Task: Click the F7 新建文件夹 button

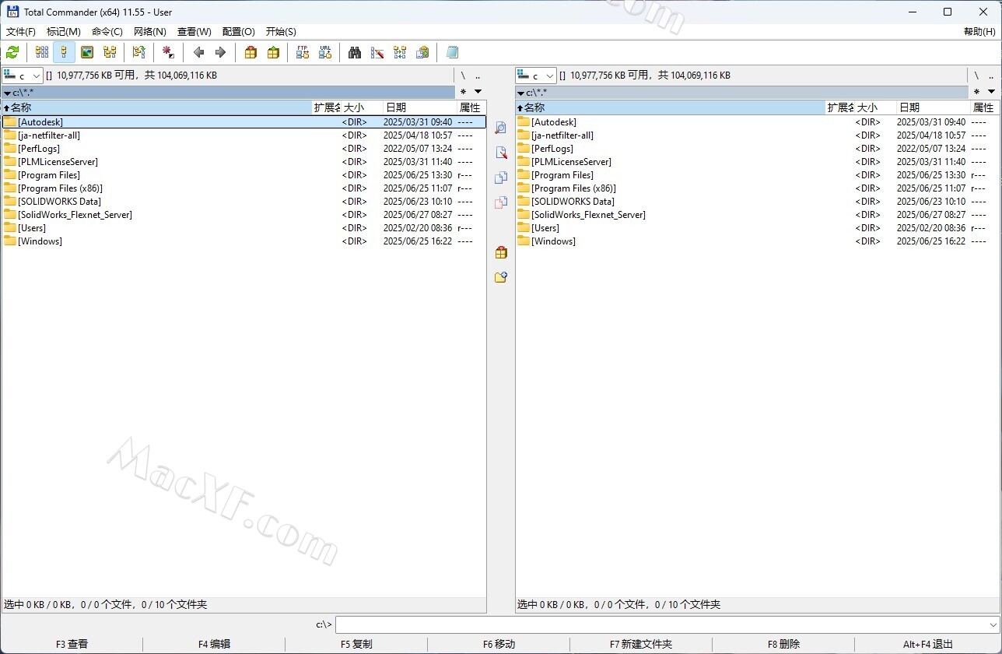Action: [641, 645]
